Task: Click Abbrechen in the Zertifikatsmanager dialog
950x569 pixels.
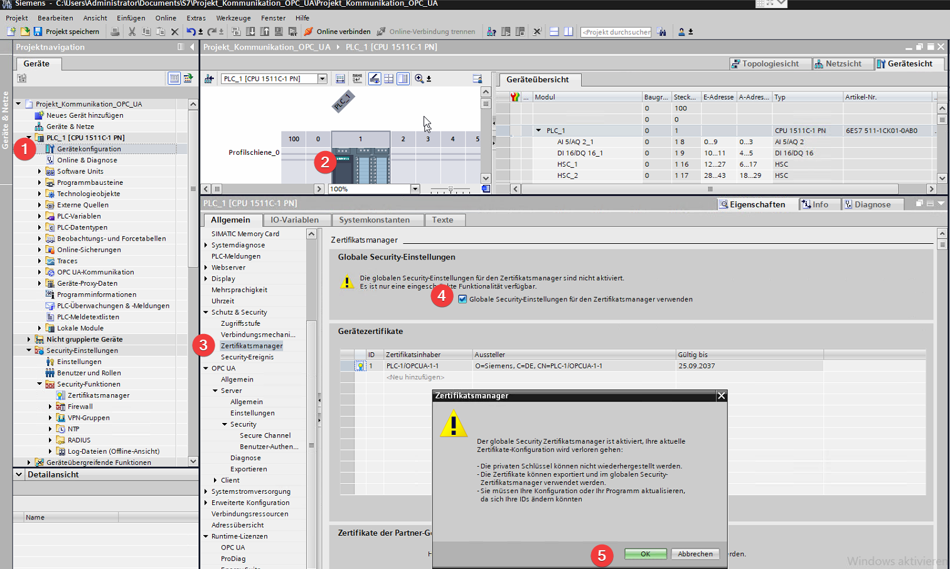Action: point(695,554)
